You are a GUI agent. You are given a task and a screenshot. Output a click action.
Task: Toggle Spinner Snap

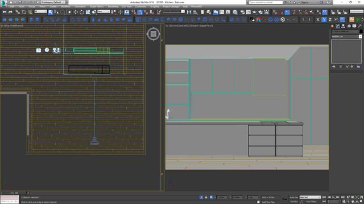coord(152,12)
